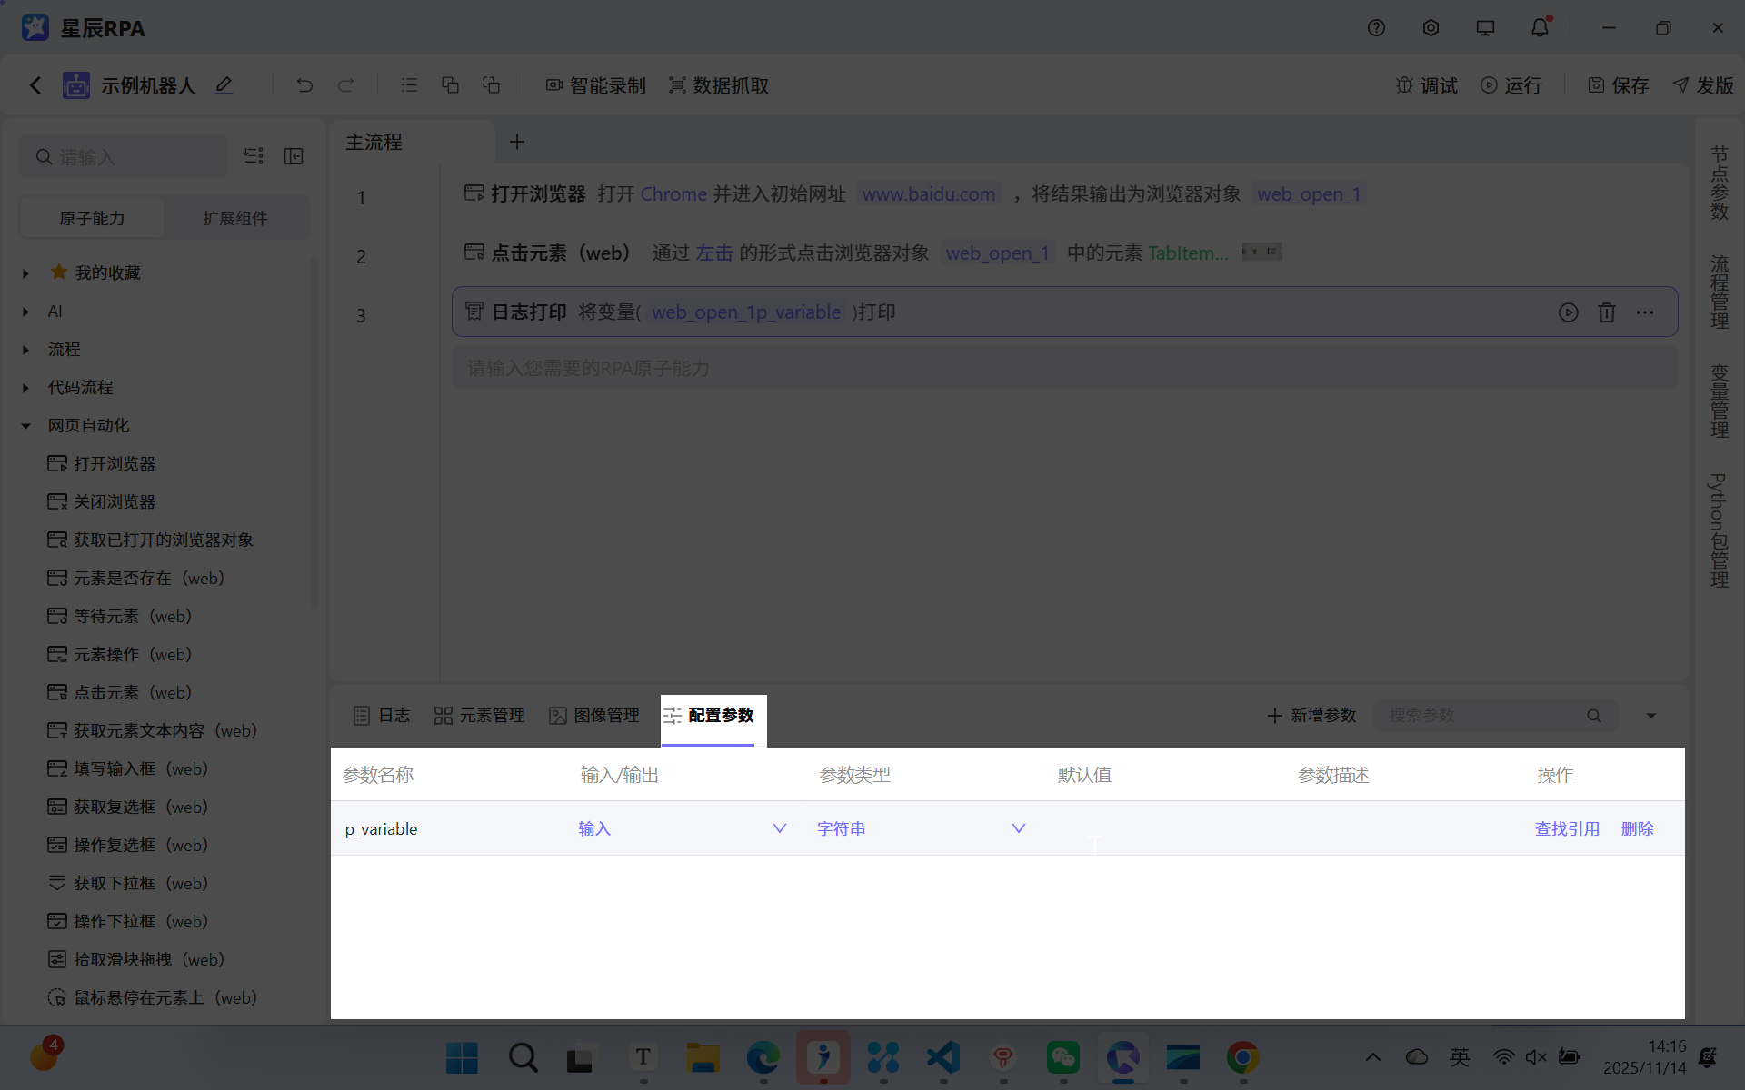Viewport: 1745px width, 1090px height.
Task: Rename robot using the pencil icon
Action: pyautogui.click(x=224, y=84)
